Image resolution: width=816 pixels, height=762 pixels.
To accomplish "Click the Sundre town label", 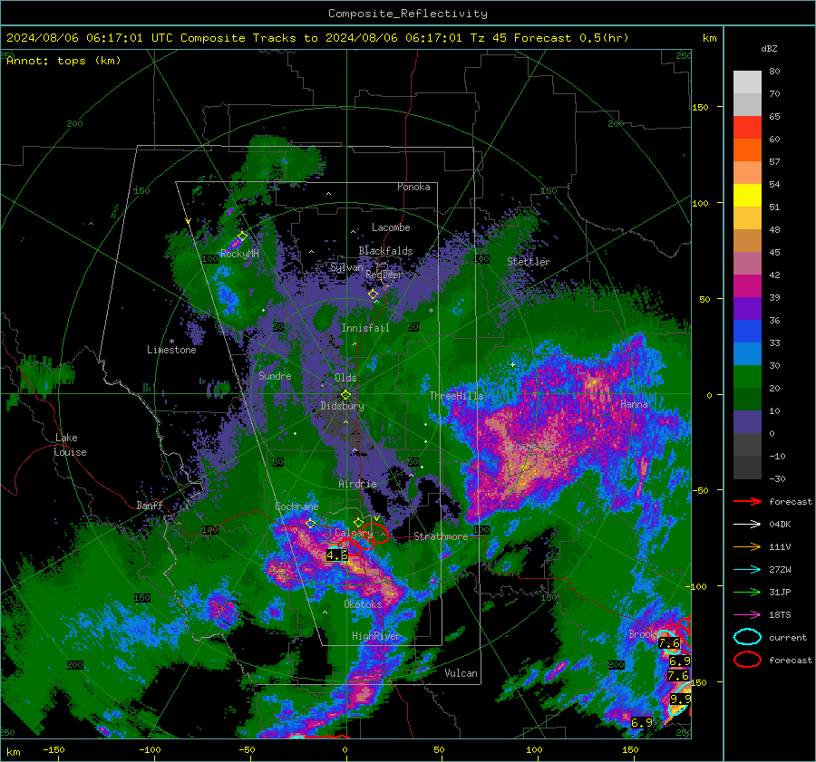I will [x=275, y=376].
